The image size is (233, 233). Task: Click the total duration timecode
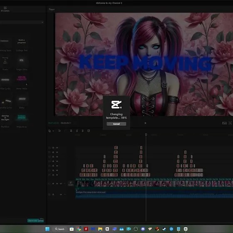[66, 123]
